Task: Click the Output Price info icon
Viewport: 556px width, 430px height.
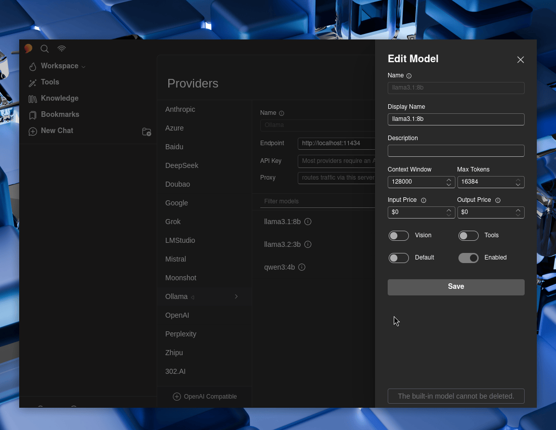Action: coord(498,200)
